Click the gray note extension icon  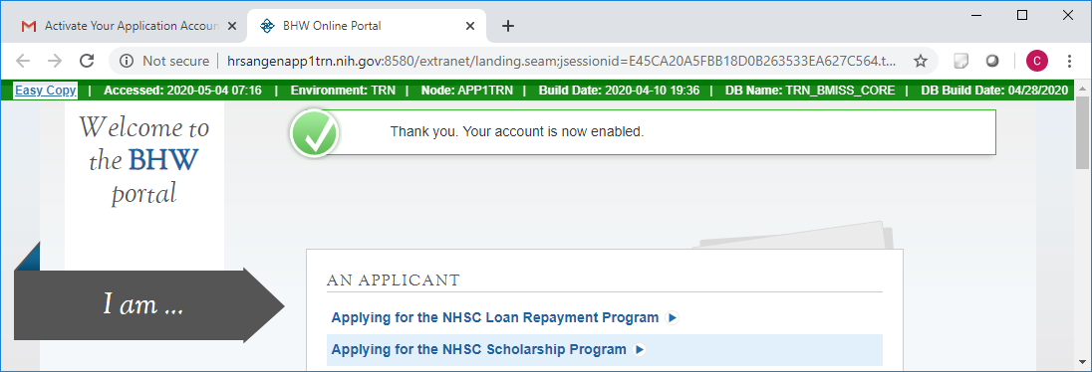point(961,62)
